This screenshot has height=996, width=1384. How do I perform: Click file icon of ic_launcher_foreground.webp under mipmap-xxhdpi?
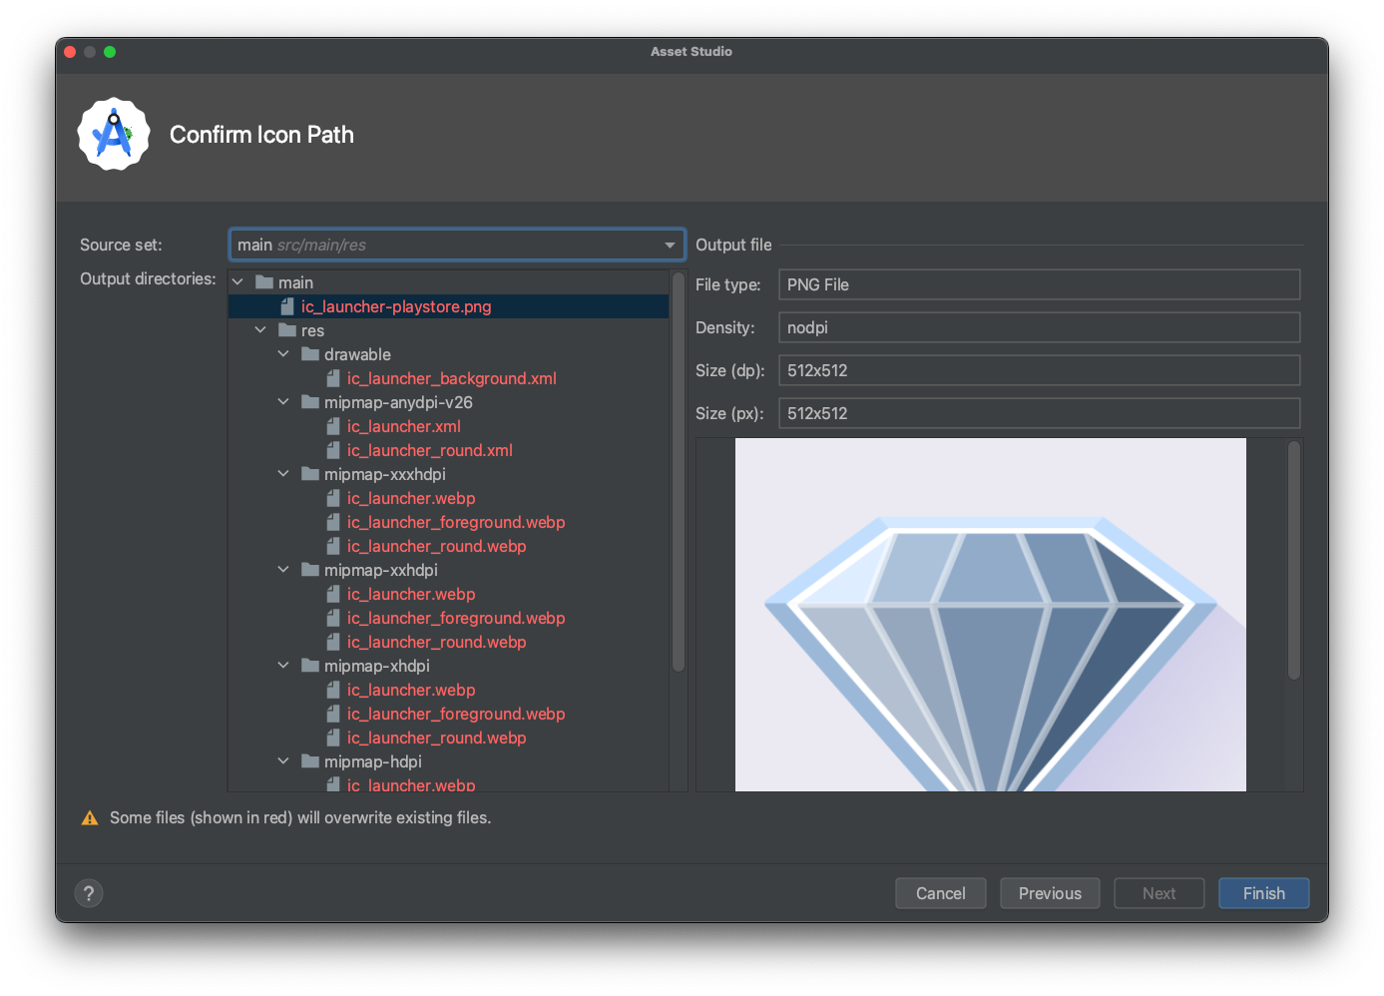click(333, 618)
